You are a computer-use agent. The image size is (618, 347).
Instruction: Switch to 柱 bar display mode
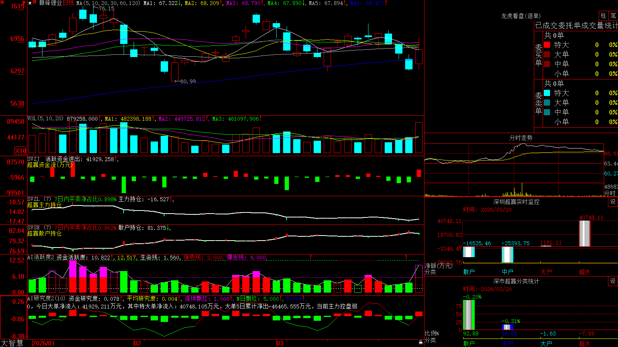[603, 15]
